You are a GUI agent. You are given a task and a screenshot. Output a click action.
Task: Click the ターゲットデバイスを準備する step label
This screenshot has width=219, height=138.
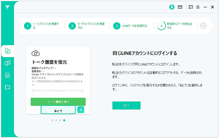tap(91, 26)
